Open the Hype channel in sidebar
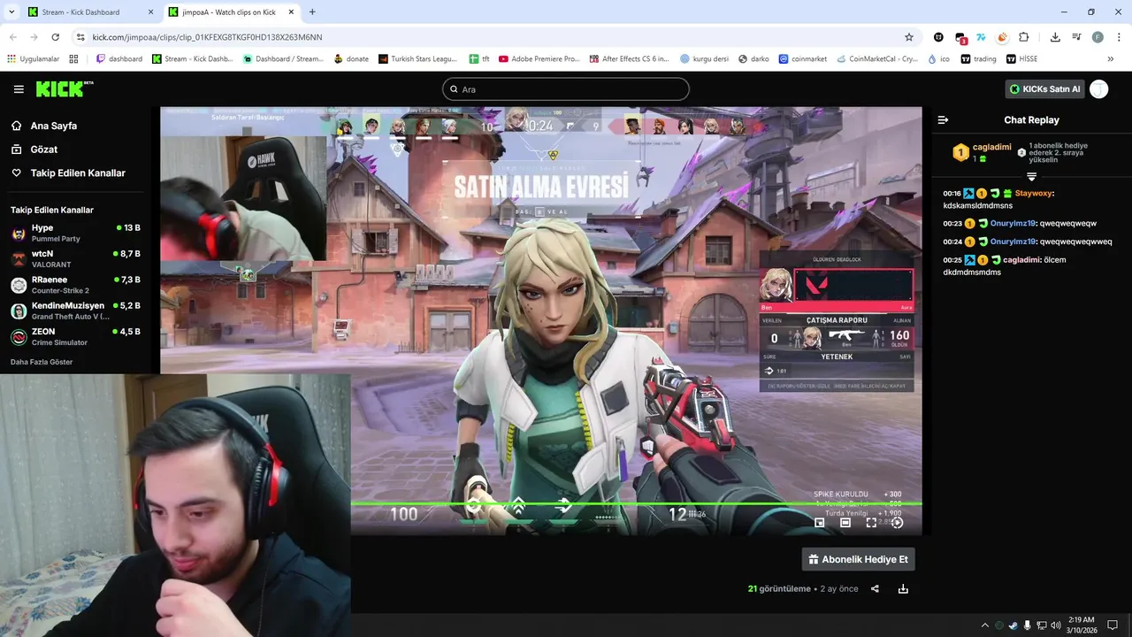1132x637 pixels. pyautogui.click(x=75, y=233)
